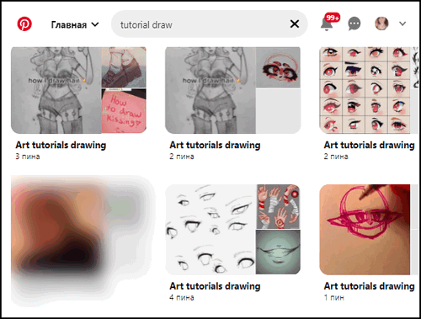Screen dimensions: 421x319
Task: Expand the account chevron menu
Action: pyautogui.click(x=402, y=24)
